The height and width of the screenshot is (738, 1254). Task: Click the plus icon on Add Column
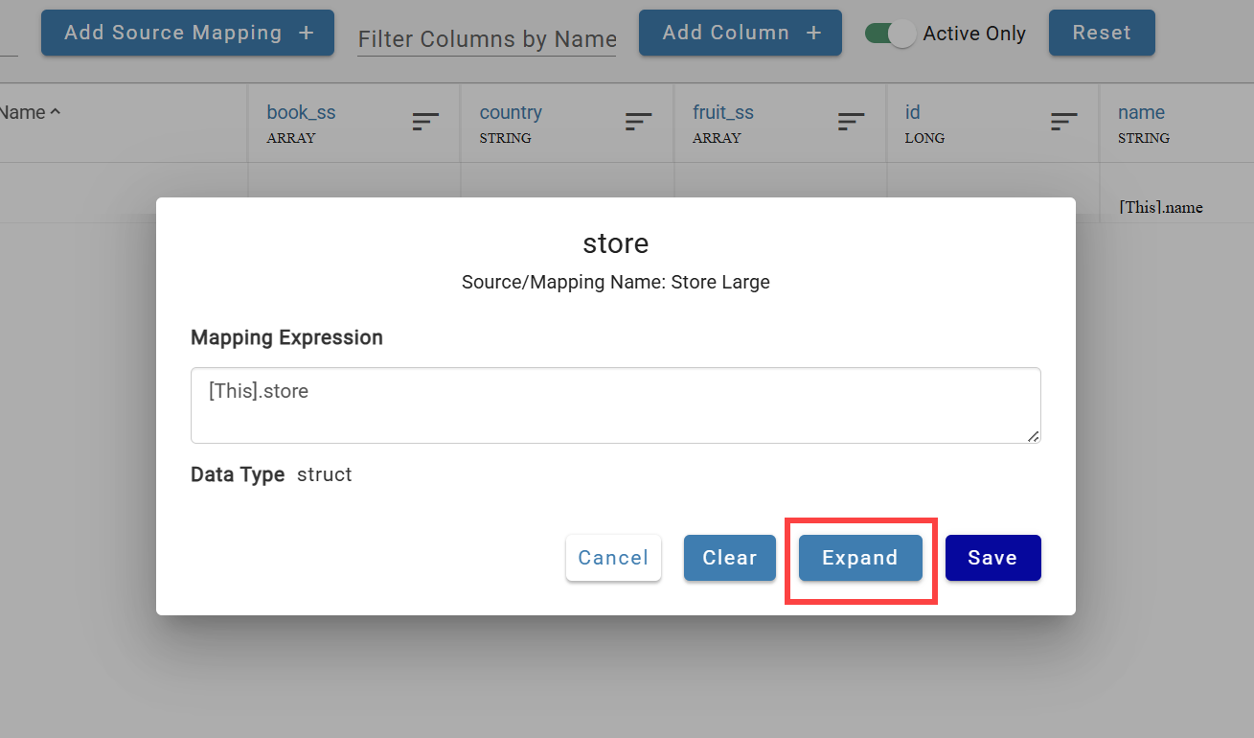pos(813,32)
